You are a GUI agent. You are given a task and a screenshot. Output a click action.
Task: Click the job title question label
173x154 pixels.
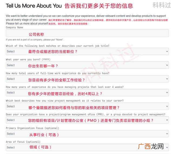[58, 46]
